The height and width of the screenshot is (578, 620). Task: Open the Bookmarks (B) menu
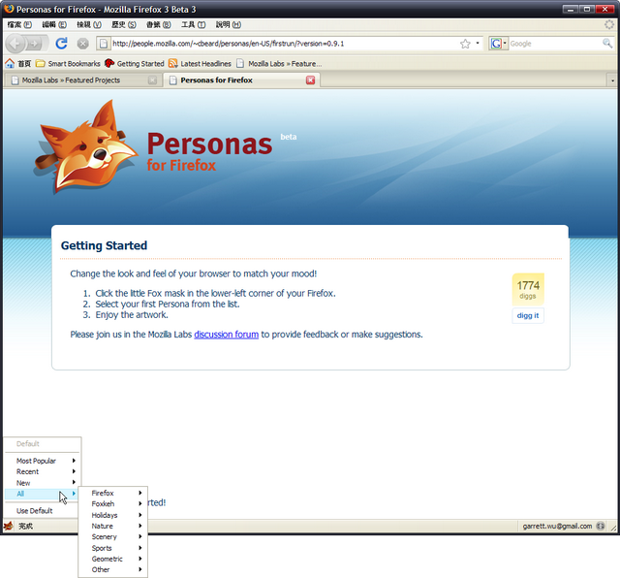click(x=159, y=24)
